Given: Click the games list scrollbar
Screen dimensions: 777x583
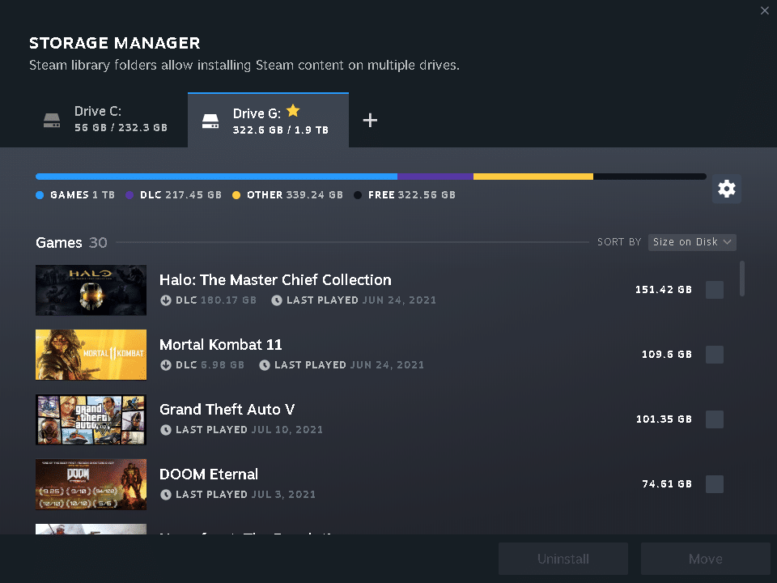Looking at the screenshot, I should [x=742, y=279].
